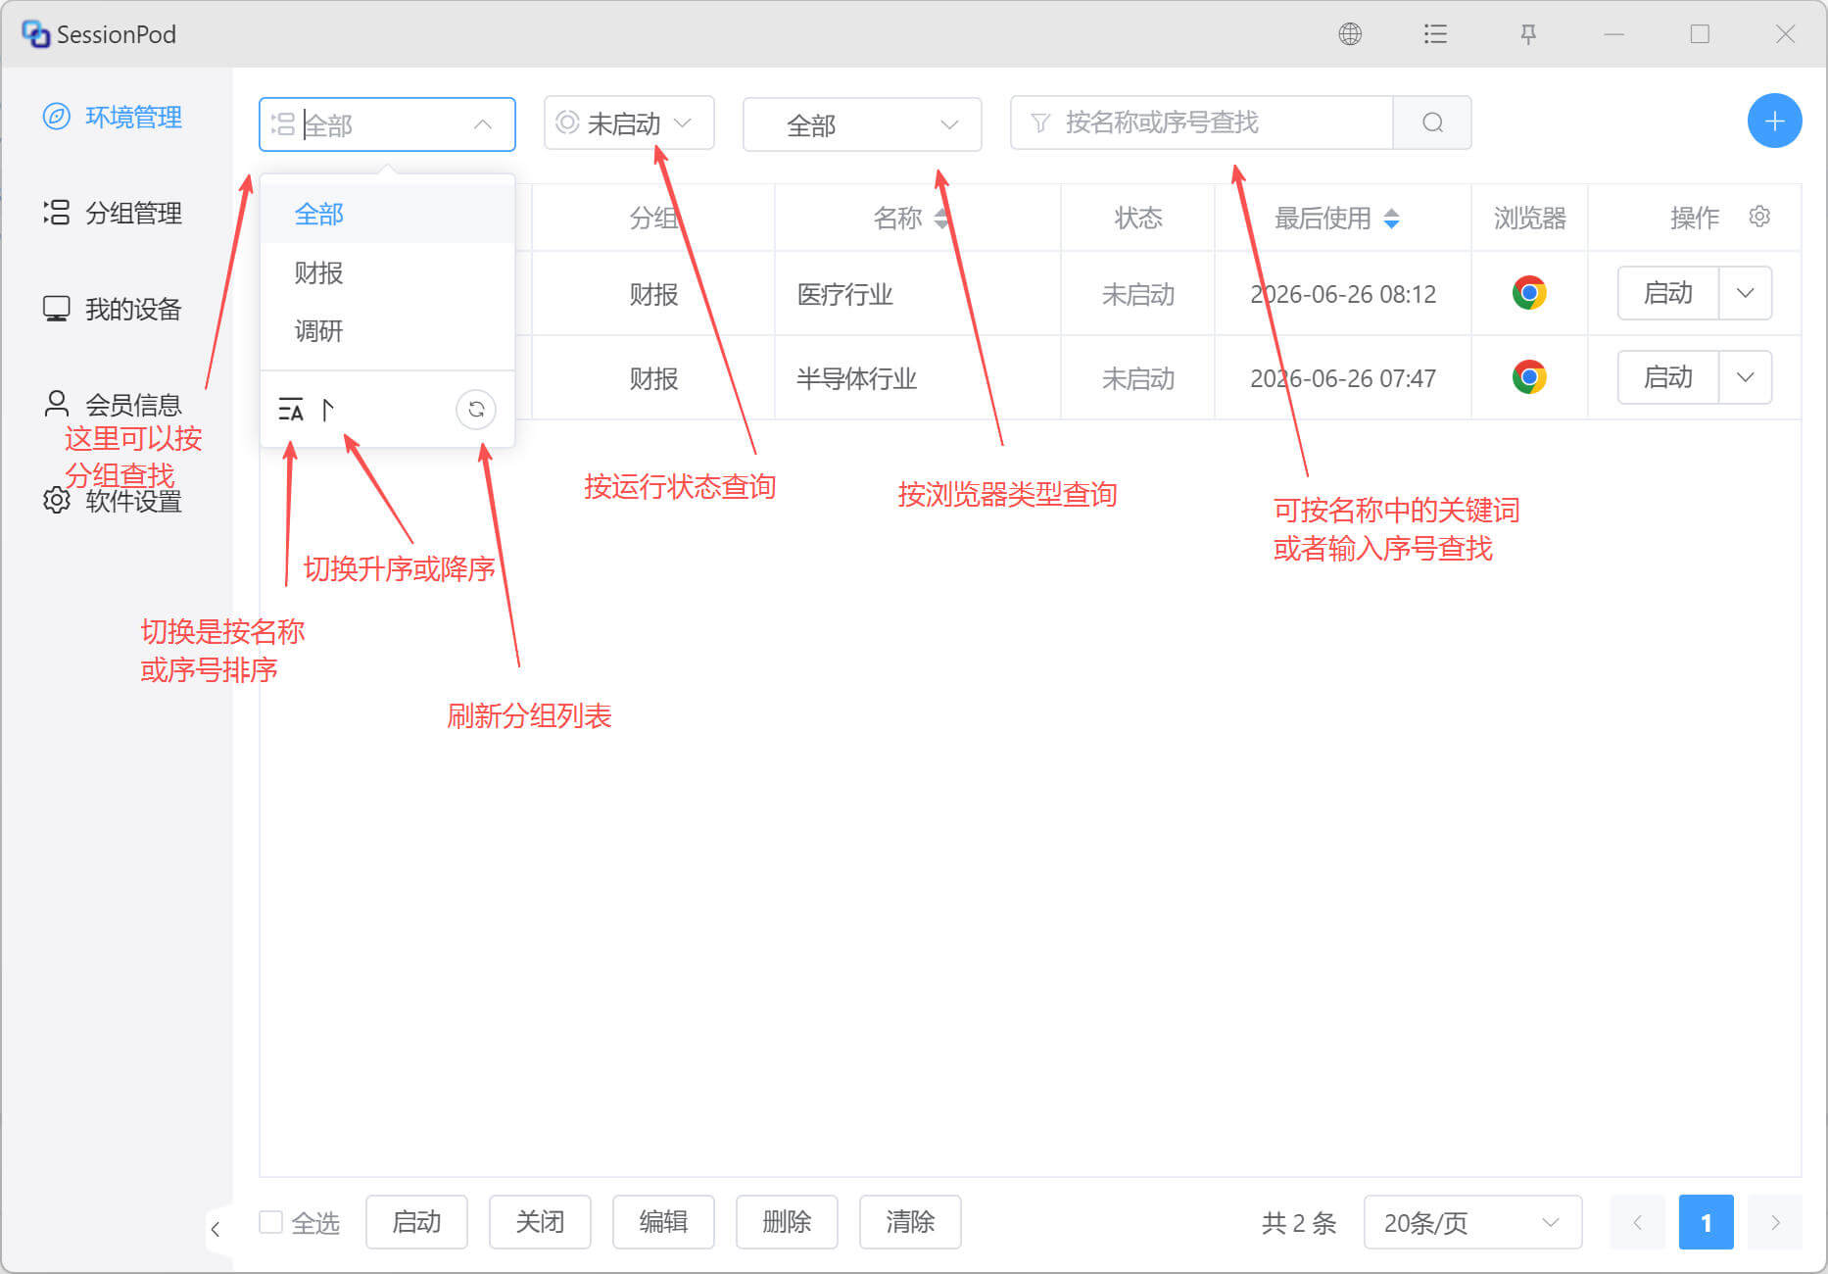Go to next page arrow
Image resolution: width=1828 pixels, height=1274 pixels.
pos(1775,1222)
